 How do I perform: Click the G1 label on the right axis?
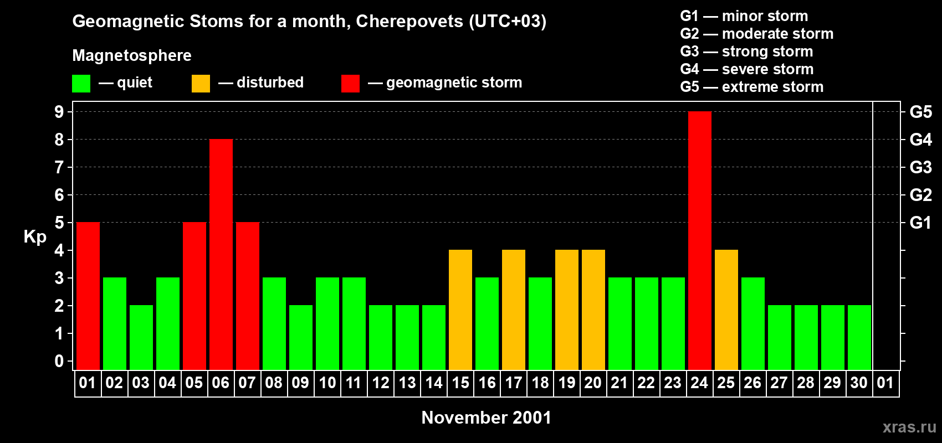pyautogui.click(x=921, y=223)
